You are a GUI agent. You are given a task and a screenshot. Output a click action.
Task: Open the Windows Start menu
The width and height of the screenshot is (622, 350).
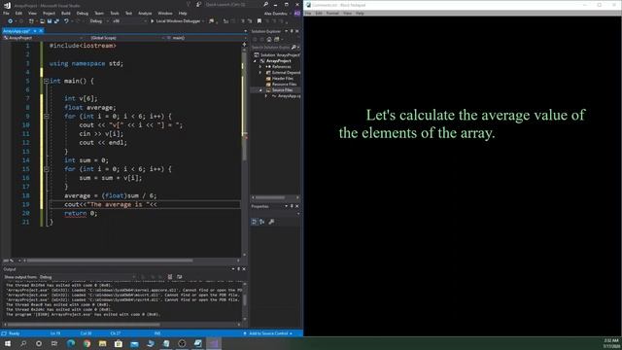pos(7,343)
